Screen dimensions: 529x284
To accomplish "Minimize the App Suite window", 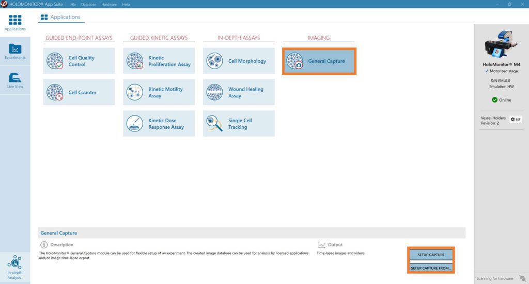I will pyautogui.click(x=497, y=4).
